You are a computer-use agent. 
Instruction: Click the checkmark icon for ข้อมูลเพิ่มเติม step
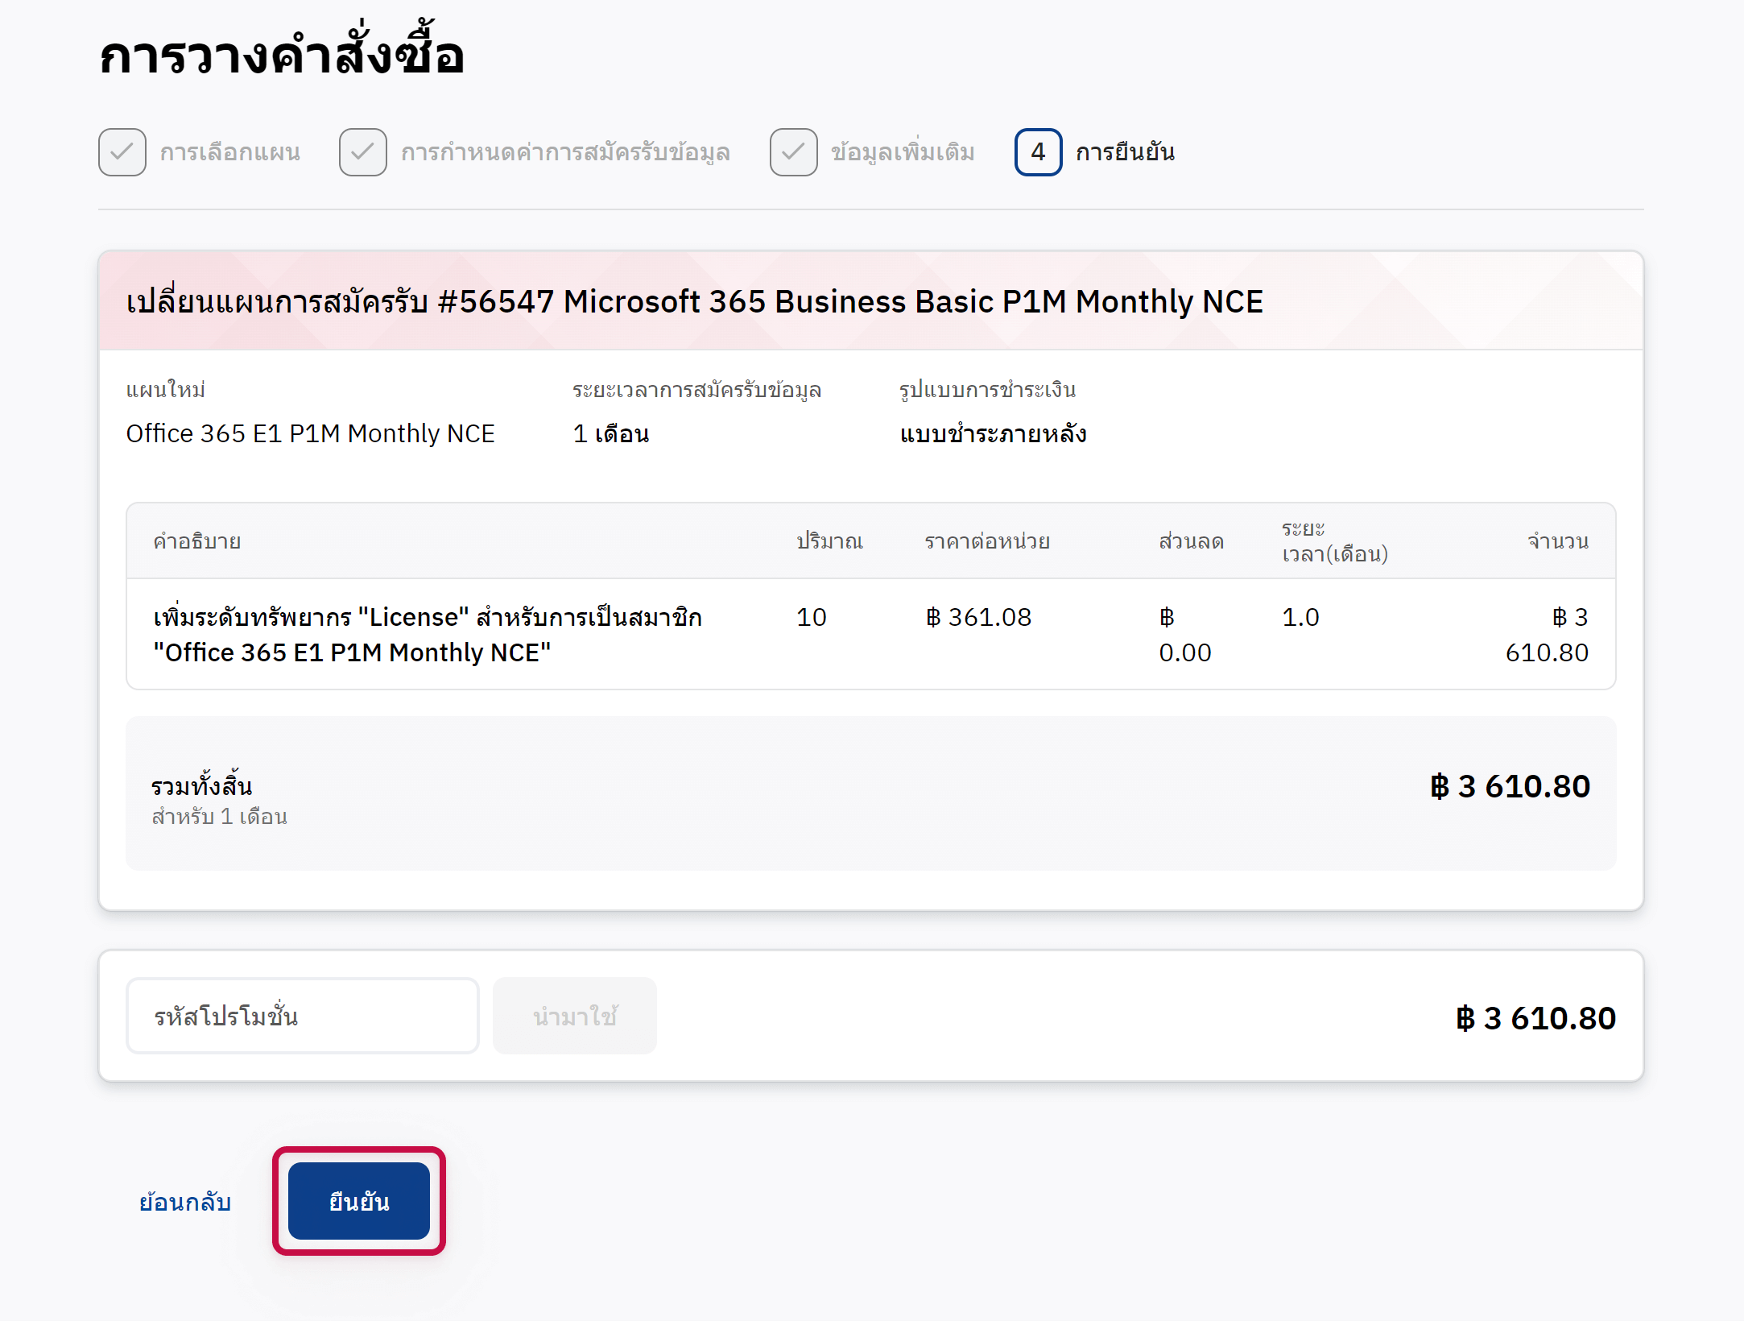pyautogui.click(x=793, y=152)
